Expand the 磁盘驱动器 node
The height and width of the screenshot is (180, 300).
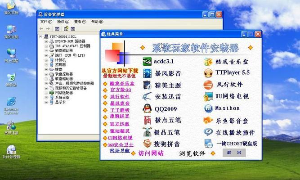(46, 50)
